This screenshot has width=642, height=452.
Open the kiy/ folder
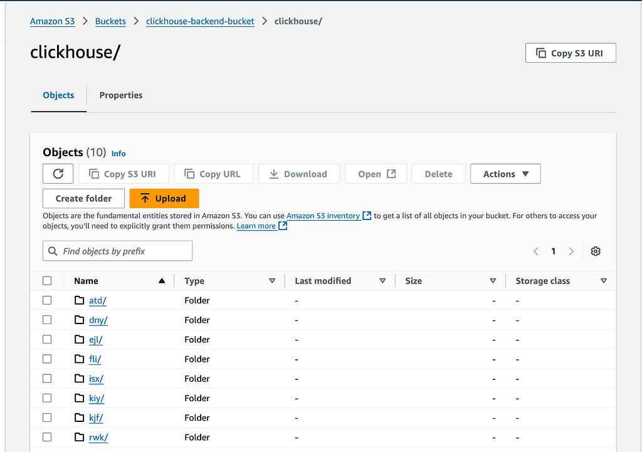97,398
